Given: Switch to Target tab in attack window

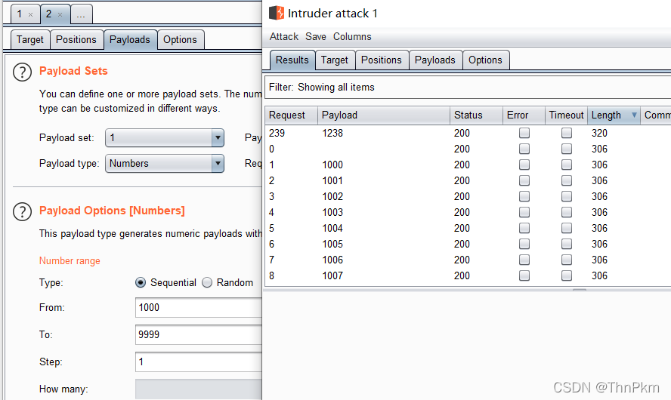Looking at the screenshot, I should click(x=335, y=60).
